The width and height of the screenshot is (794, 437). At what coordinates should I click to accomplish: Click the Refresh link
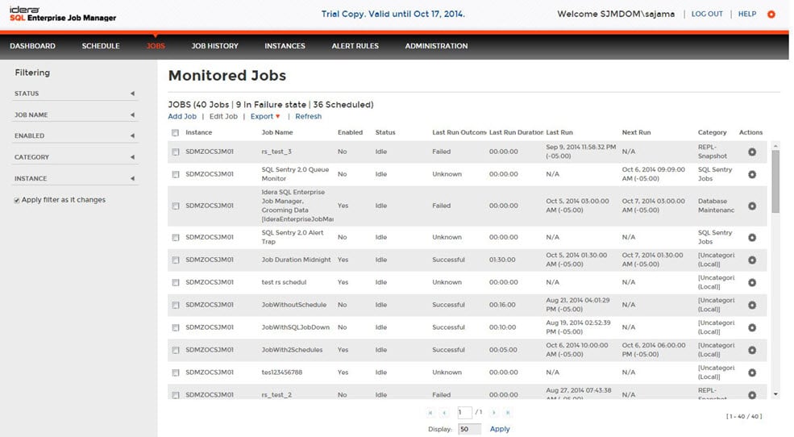(x=308, y=116)
